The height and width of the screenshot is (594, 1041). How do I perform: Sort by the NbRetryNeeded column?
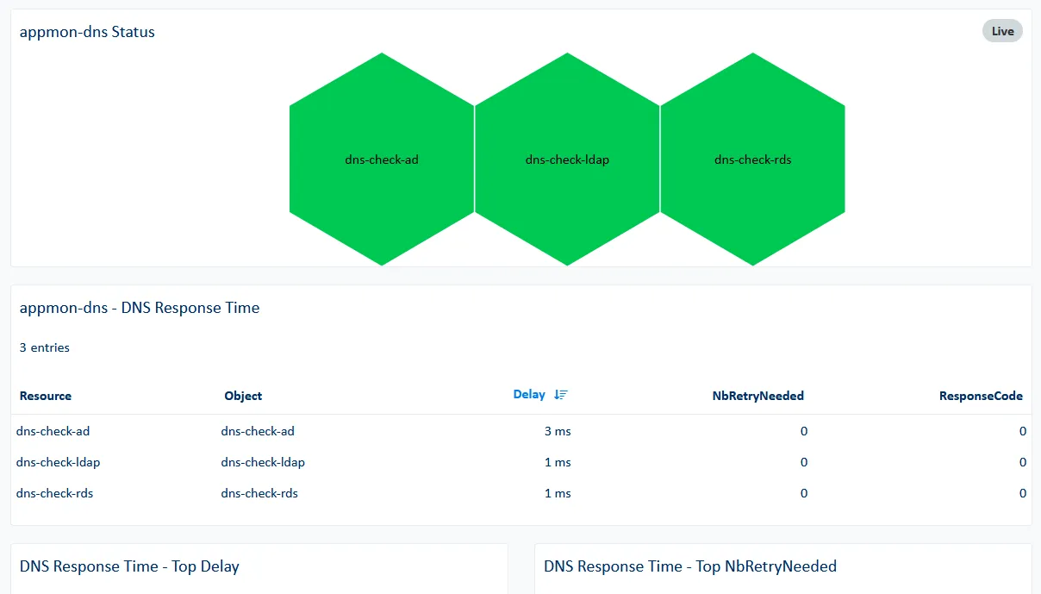point(757,396)
